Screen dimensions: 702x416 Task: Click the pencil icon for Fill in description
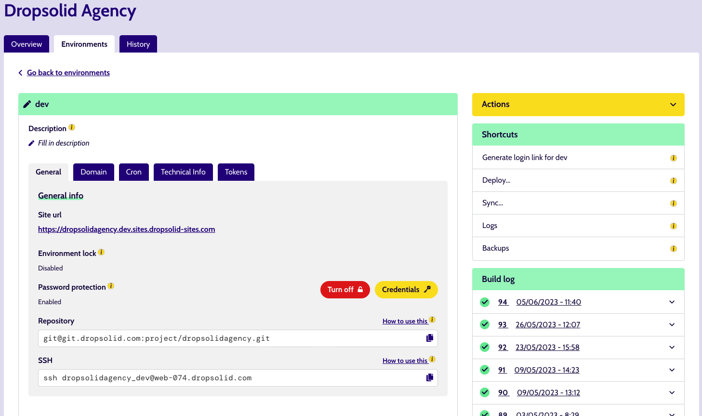point(31,143)
